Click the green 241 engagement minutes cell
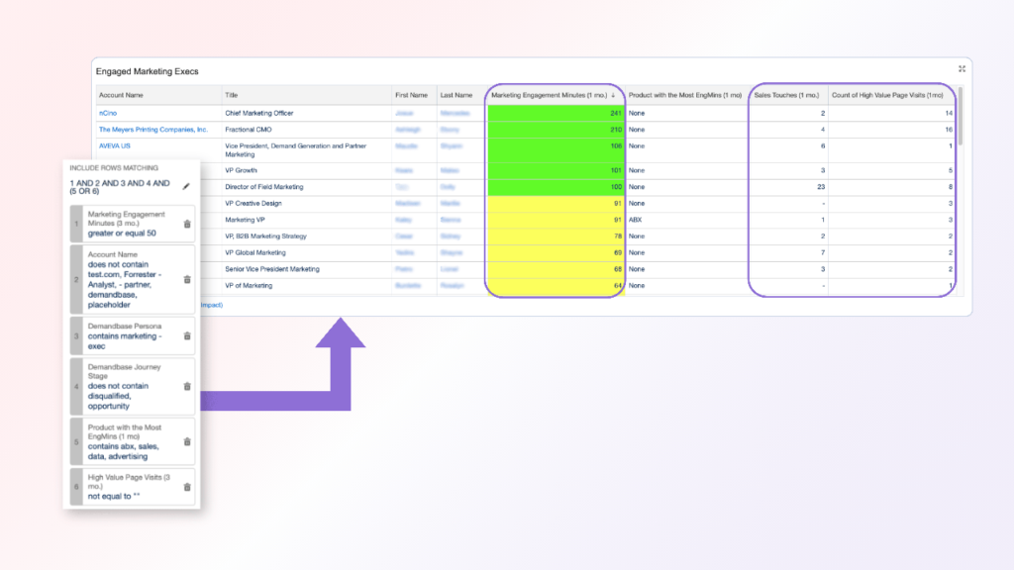The height and width of the screenshot is (570, 1014). [556, 114]
